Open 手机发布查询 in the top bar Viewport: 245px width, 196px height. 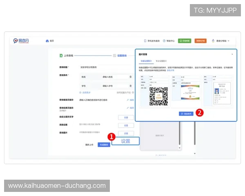152,41
